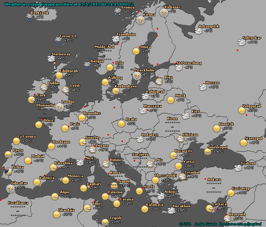Click the sun icon at Madrid
266x227 pixels.
tap(28, 161)
